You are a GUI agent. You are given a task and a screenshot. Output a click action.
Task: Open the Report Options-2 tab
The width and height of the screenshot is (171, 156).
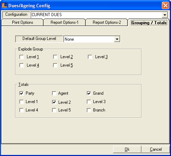click(107, 22)
